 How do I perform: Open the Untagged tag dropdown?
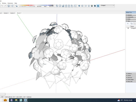[x=107, y=5]
